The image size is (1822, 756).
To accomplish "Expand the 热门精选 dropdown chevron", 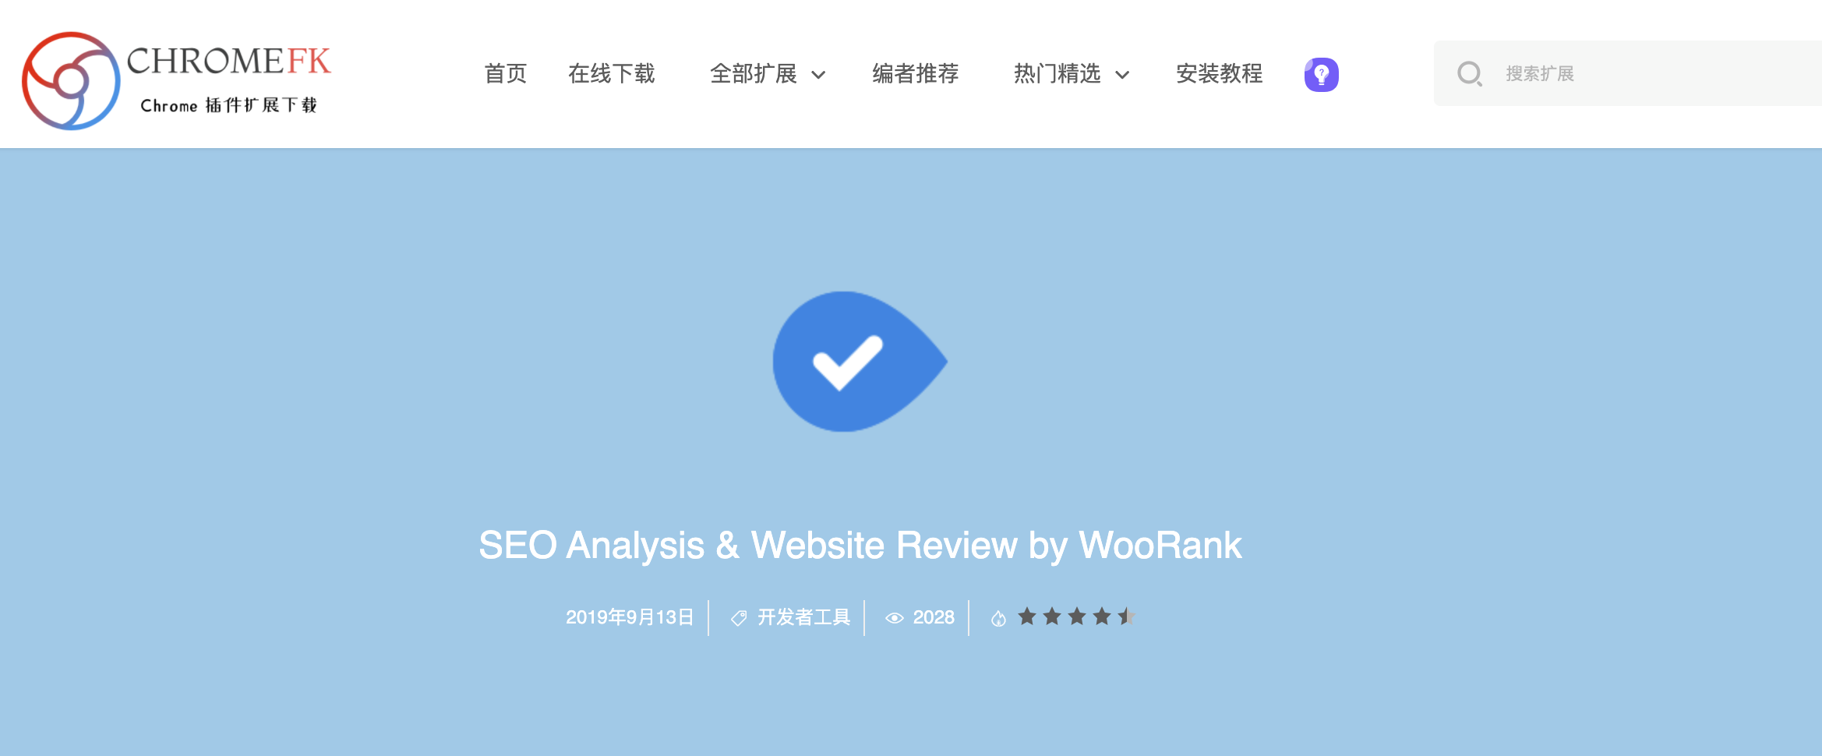I will pos(1122,75).
